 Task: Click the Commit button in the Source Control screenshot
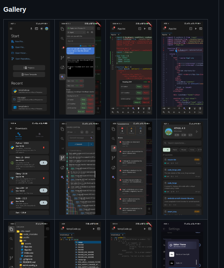tap(78, 144)
